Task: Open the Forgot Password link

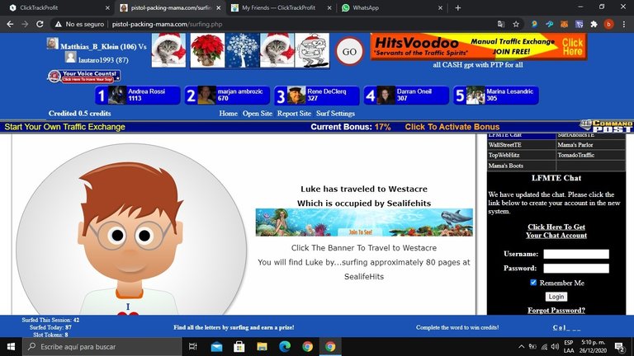Action: tap(556, 311)
